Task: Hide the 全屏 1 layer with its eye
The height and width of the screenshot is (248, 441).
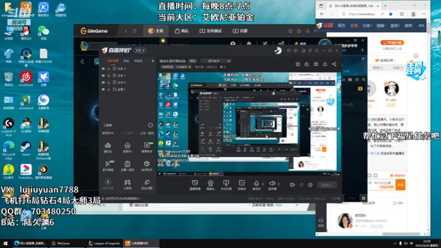Action: pyautogui.click(x=103, y=89)
